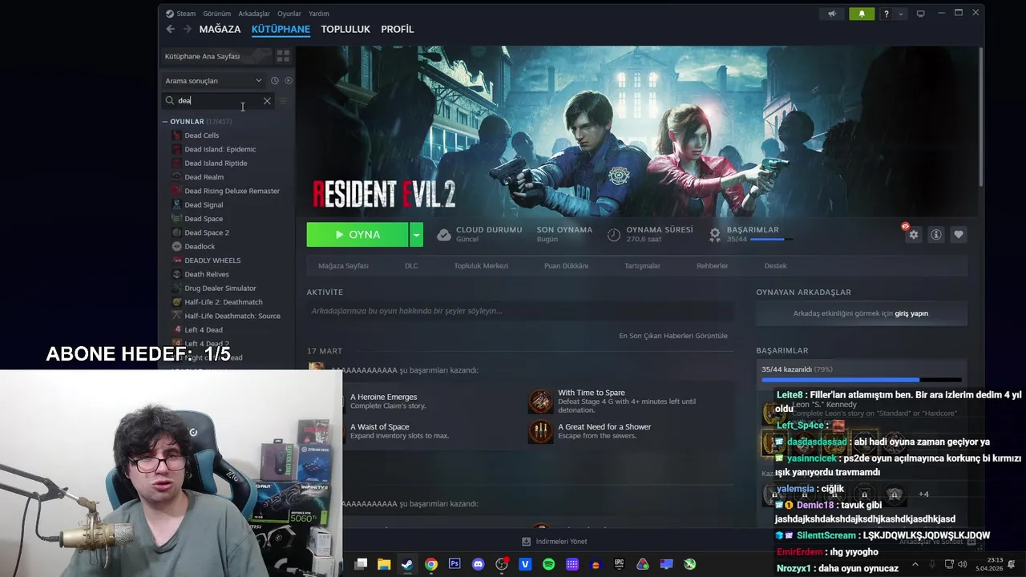This screenshot has width=1026, height=577.
Task: Open Rehberler link
Action: pos(712,266)
